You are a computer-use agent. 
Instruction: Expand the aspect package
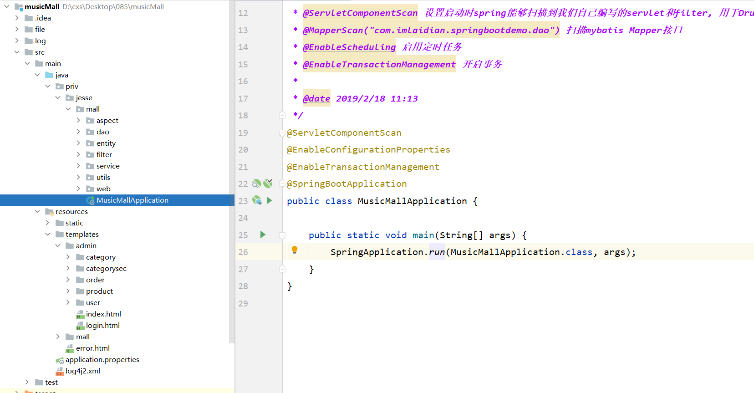78,121
